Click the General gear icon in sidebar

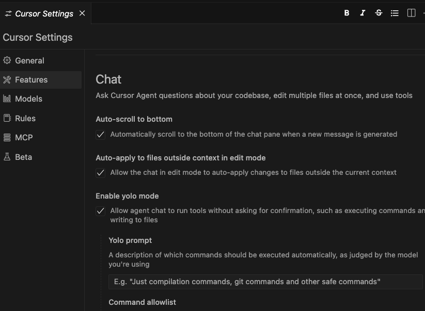point(7,60)
